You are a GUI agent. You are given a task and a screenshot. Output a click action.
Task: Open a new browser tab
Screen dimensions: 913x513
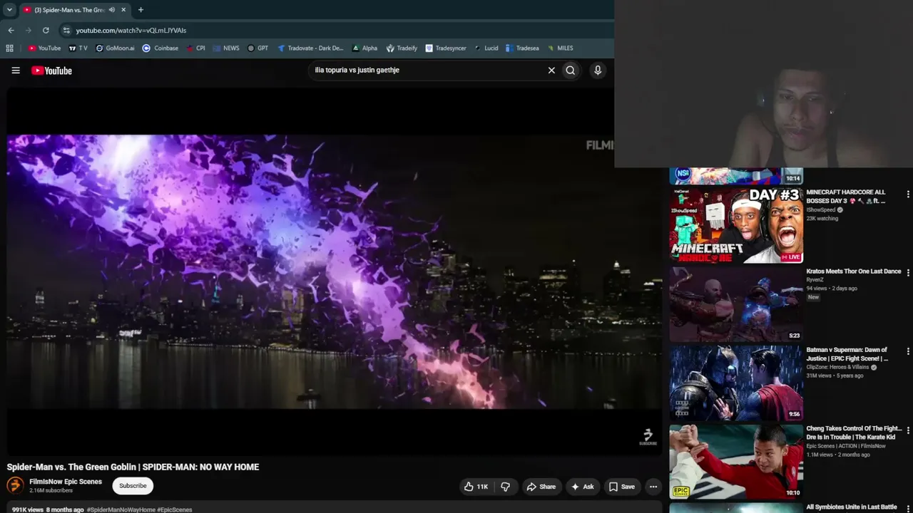pyautogui.click(x=141, y=10)
